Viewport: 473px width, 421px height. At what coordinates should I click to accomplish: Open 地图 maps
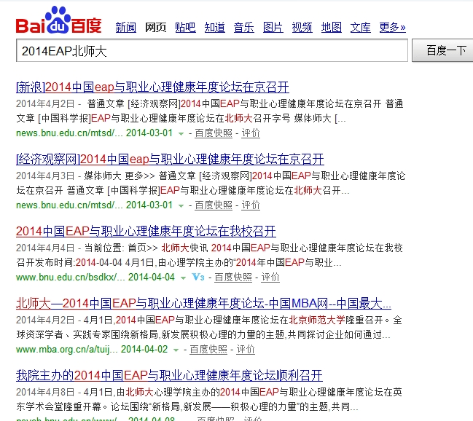[332, 28]
